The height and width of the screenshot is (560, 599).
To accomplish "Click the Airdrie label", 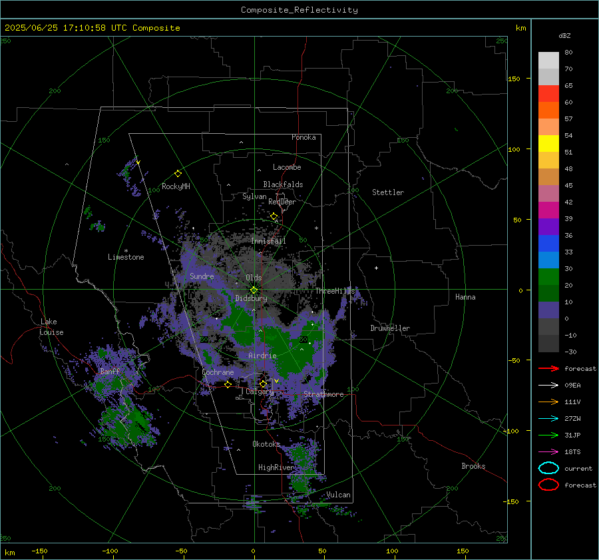I will pyautogui.click(x=262, y=356).
